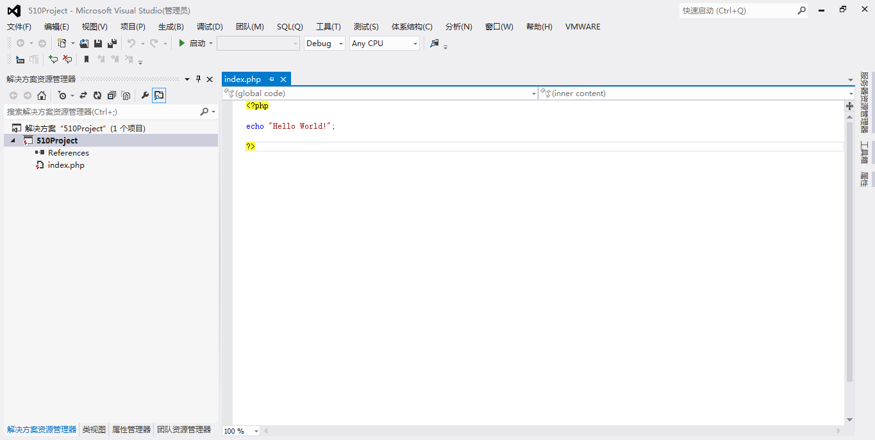Open the 工具(T) menu
Image resolution: width=875 pixels, height=440 pixels.
pyautogui.click(x=328, y=26)
